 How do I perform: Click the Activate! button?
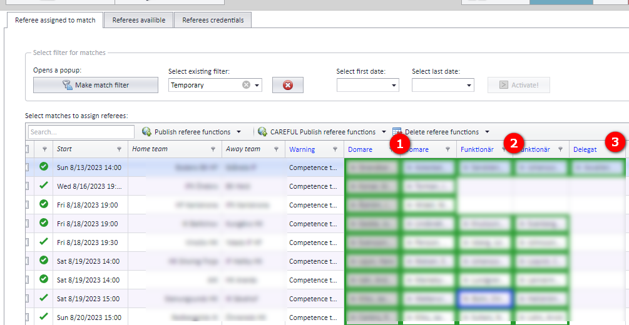(519, 85)
